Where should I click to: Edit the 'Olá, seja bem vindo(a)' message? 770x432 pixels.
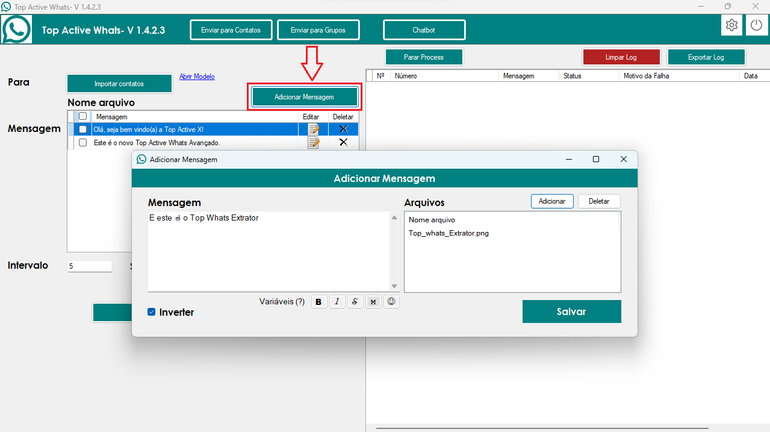[313, 129]
